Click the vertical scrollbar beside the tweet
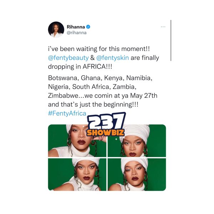This screenshot has height=214, width=214. (x=171, y=41)
